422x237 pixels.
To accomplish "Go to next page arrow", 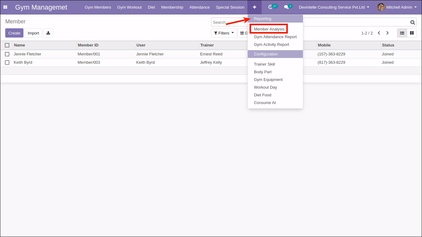I will pos(388,33).
